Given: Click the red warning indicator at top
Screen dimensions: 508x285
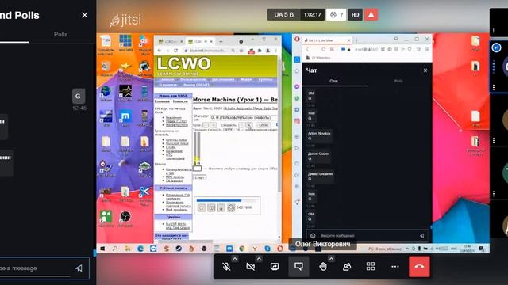Looking at the screenshot, I should tap(371, 15).
